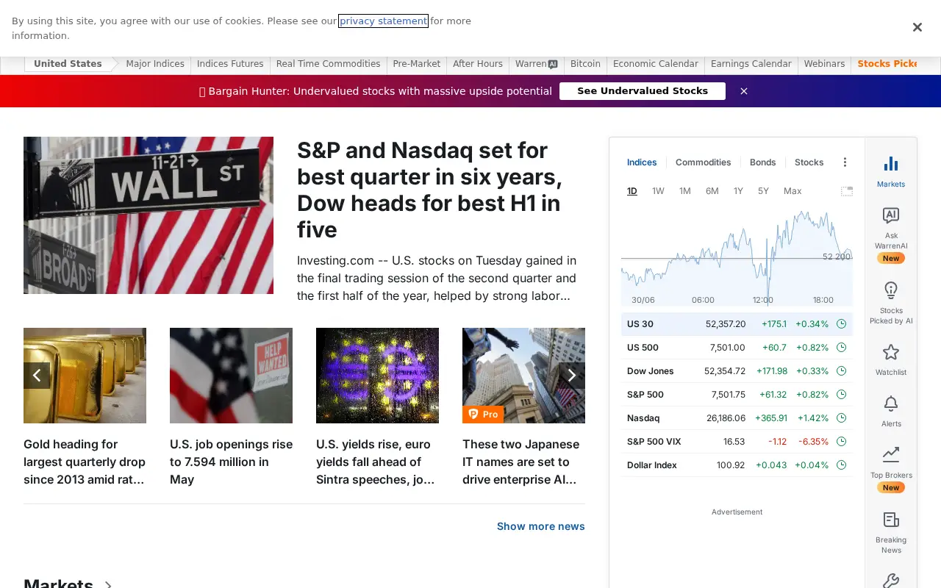This screenshot has width=941, height=588.
Task: Click clock icon in US 30 row
Action: pyautogui.click(x=842, y=324)
